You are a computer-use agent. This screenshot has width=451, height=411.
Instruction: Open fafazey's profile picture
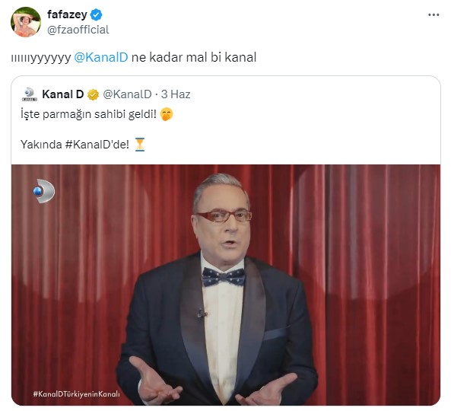coord(26,22)
